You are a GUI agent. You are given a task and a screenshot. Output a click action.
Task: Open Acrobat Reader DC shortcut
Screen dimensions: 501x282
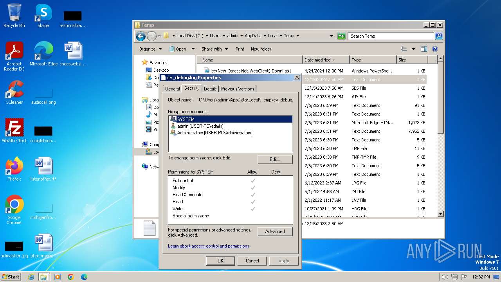coord(14,56)
